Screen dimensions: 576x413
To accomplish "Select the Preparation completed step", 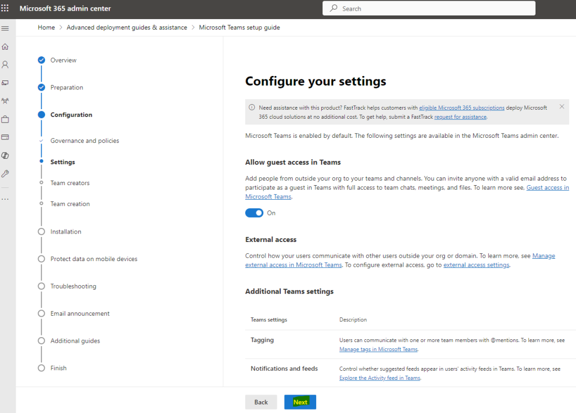I will (61, 87).
